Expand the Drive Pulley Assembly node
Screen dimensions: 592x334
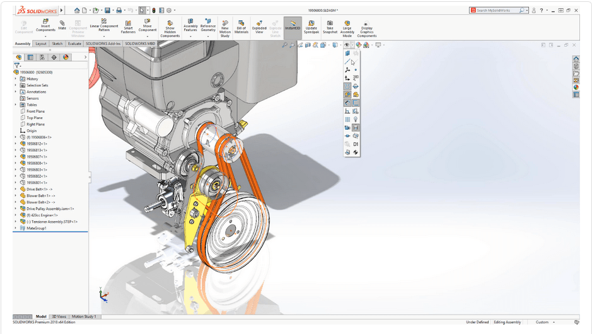pos(16,209)
